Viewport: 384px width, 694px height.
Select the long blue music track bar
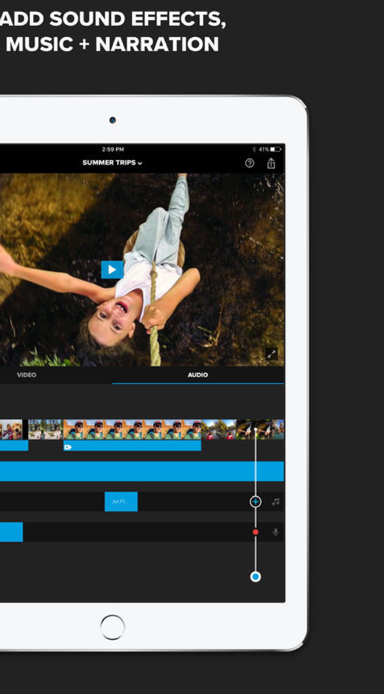(142, 471)
